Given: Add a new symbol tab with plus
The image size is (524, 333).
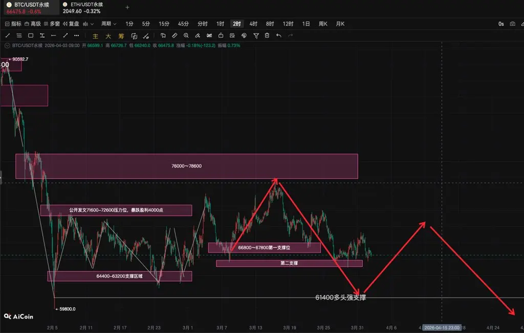Looking at the screenshot, I should (x=127, y=7).
